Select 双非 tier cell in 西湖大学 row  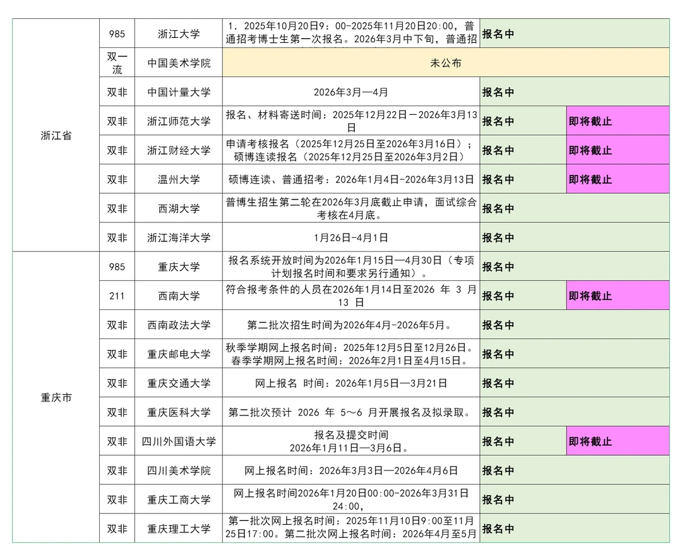(117, 208)
